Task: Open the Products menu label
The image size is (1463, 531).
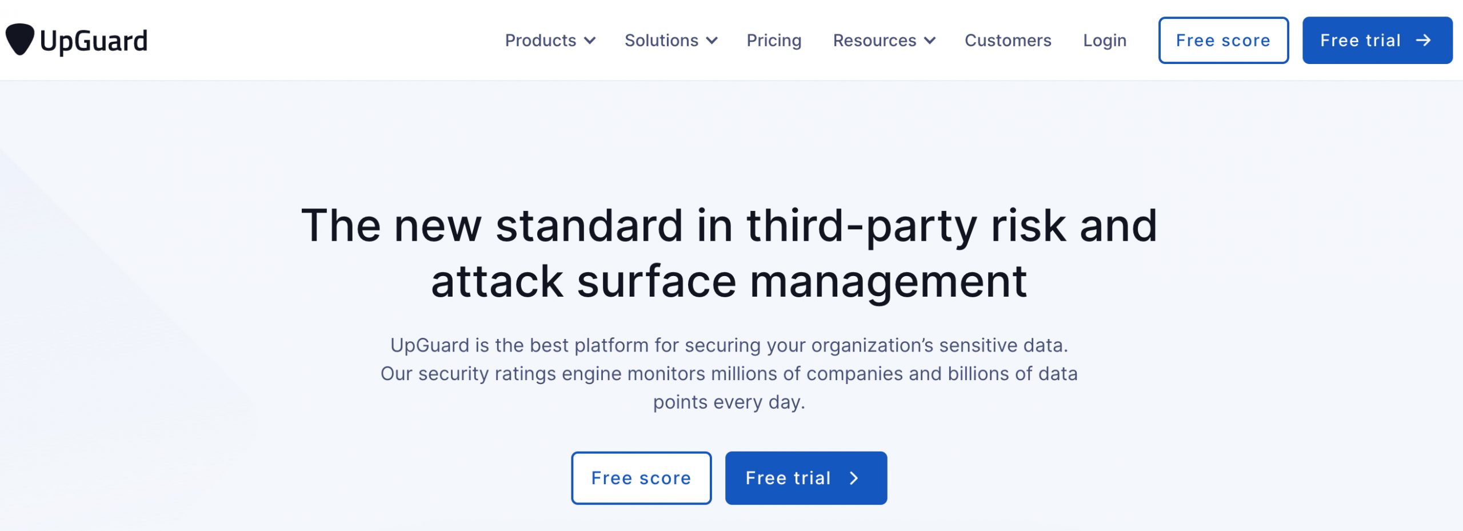Action: click(540, 41)
